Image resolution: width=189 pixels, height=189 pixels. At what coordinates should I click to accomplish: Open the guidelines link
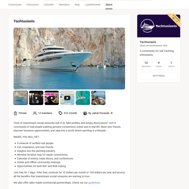[x=94, y=183]
